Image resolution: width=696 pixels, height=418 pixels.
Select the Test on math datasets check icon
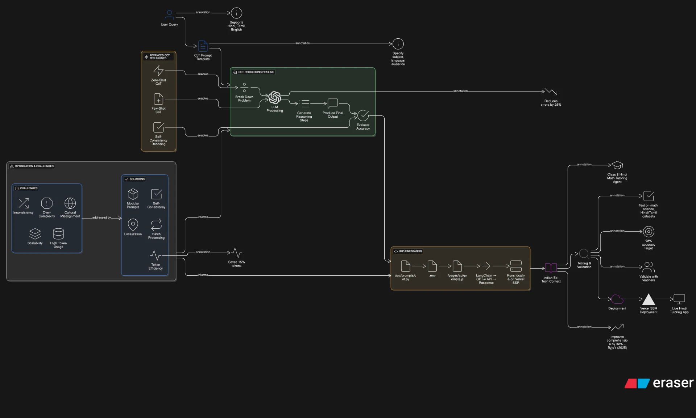coord(649,196)
